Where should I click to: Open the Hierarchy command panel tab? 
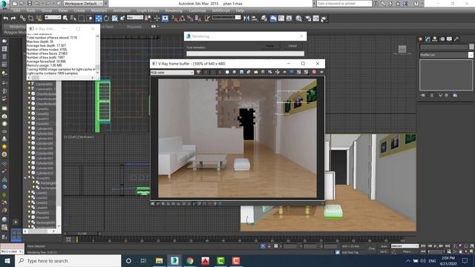(x=435, y=39)
